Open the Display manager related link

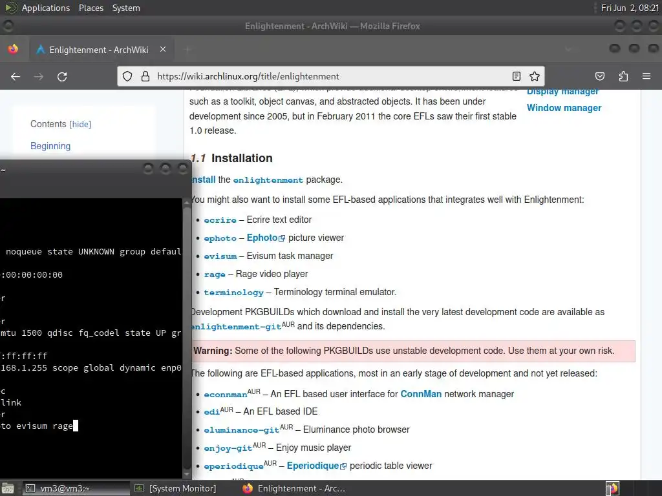click(x=562, y=92)
